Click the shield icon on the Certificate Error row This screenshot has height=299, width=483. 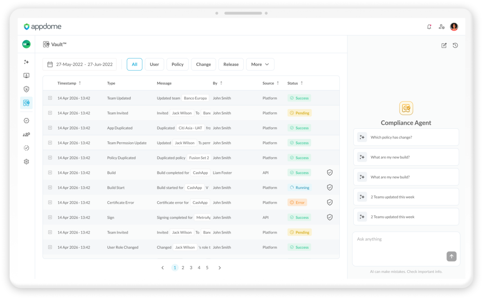[330, 202]
